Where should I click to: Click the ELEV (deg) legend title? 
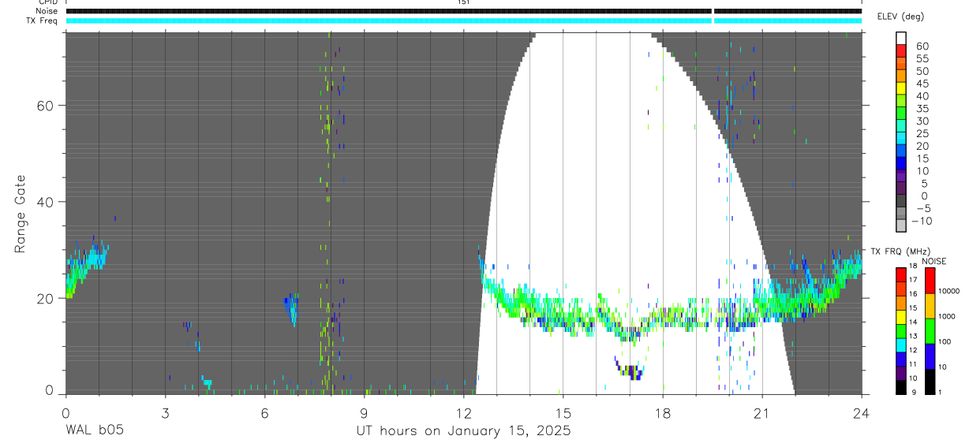[900, 17]
